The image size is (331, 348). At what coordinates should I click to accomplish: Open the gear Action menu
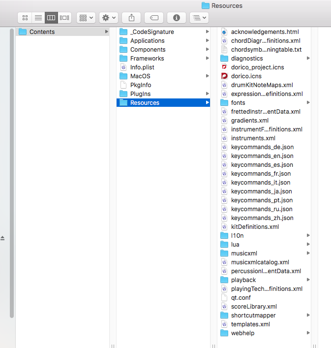click(x=109, y=18)
